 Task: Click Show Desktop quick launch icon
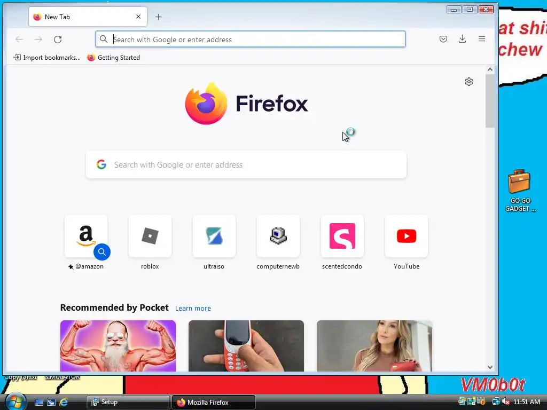[x=38, y=402]
